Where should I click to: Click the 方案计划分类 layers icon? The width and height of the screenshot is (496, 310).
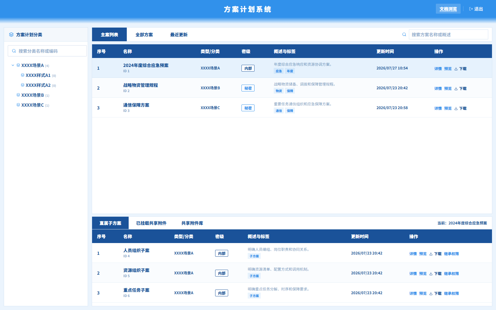pyautogui.click(x=11, y=35)
